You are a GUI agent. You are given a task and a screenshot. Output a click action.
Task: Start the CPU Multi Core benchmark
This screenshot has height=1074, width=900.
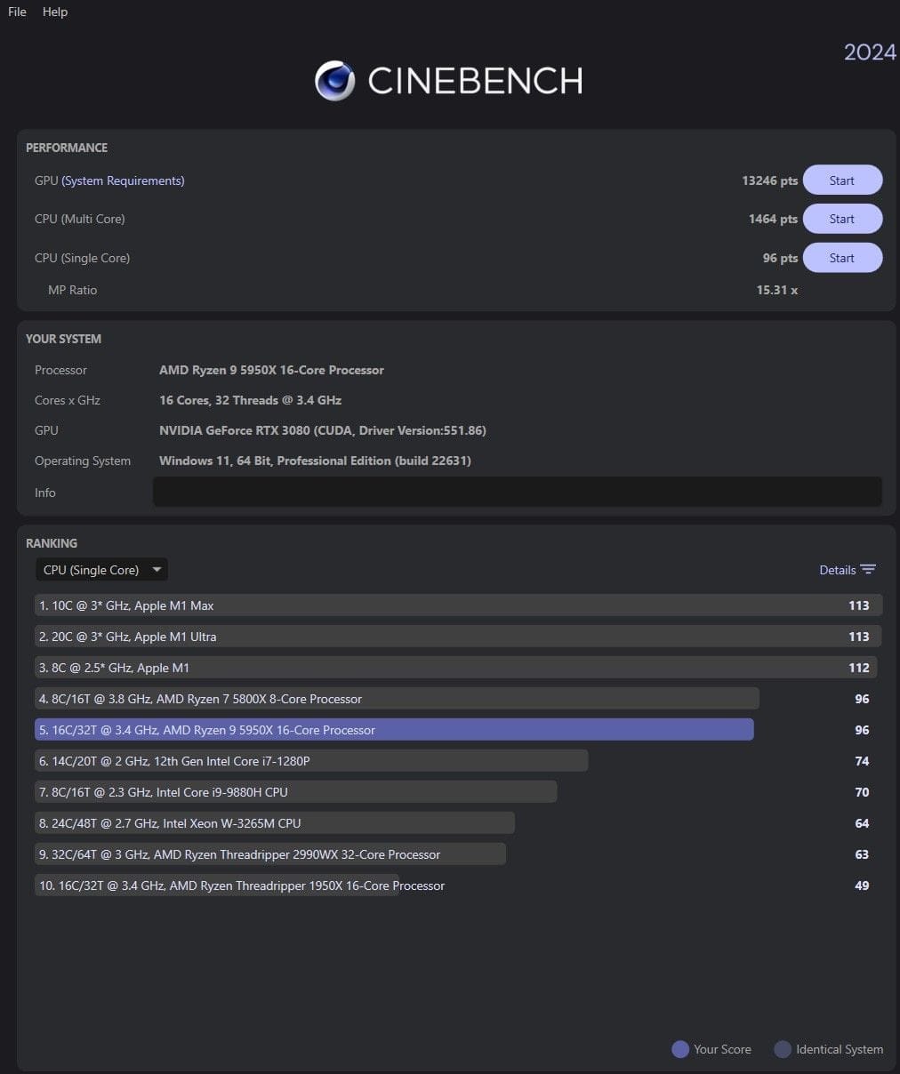pyautogui.click(x=842, y=219)
